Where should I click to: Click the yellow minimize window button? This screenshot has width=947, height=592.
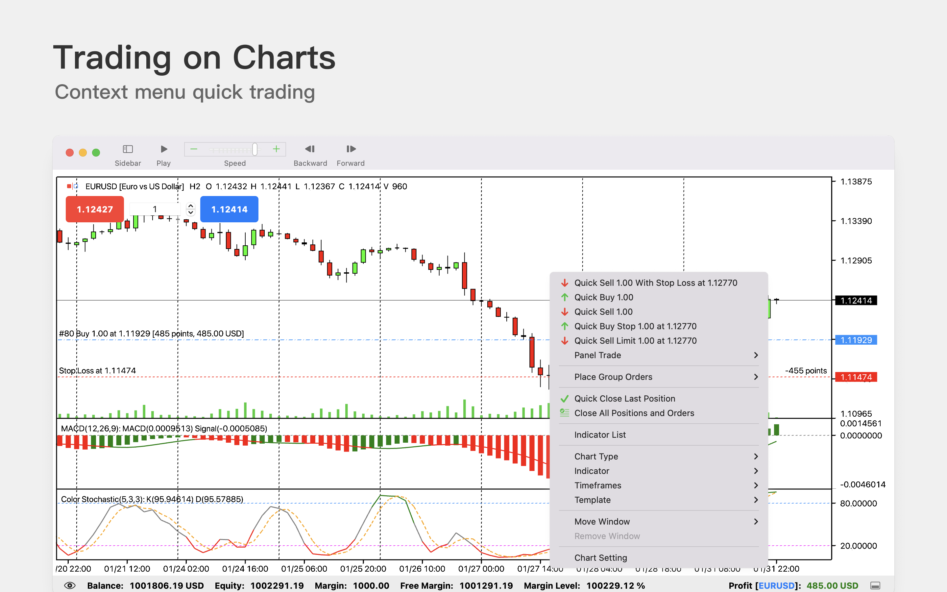point(83,153)
